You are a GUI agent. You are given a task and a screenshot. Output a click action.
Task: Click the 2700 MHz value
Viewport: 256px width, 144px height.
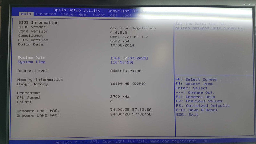point(120,97)
